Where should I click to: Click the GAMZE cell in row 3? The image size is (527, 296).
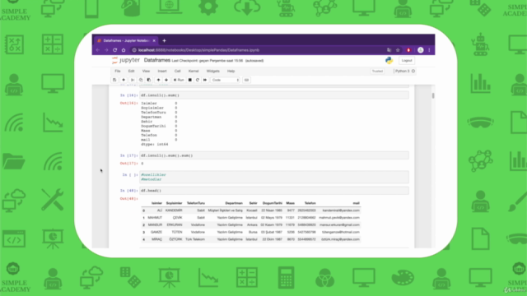pos(156,232)
